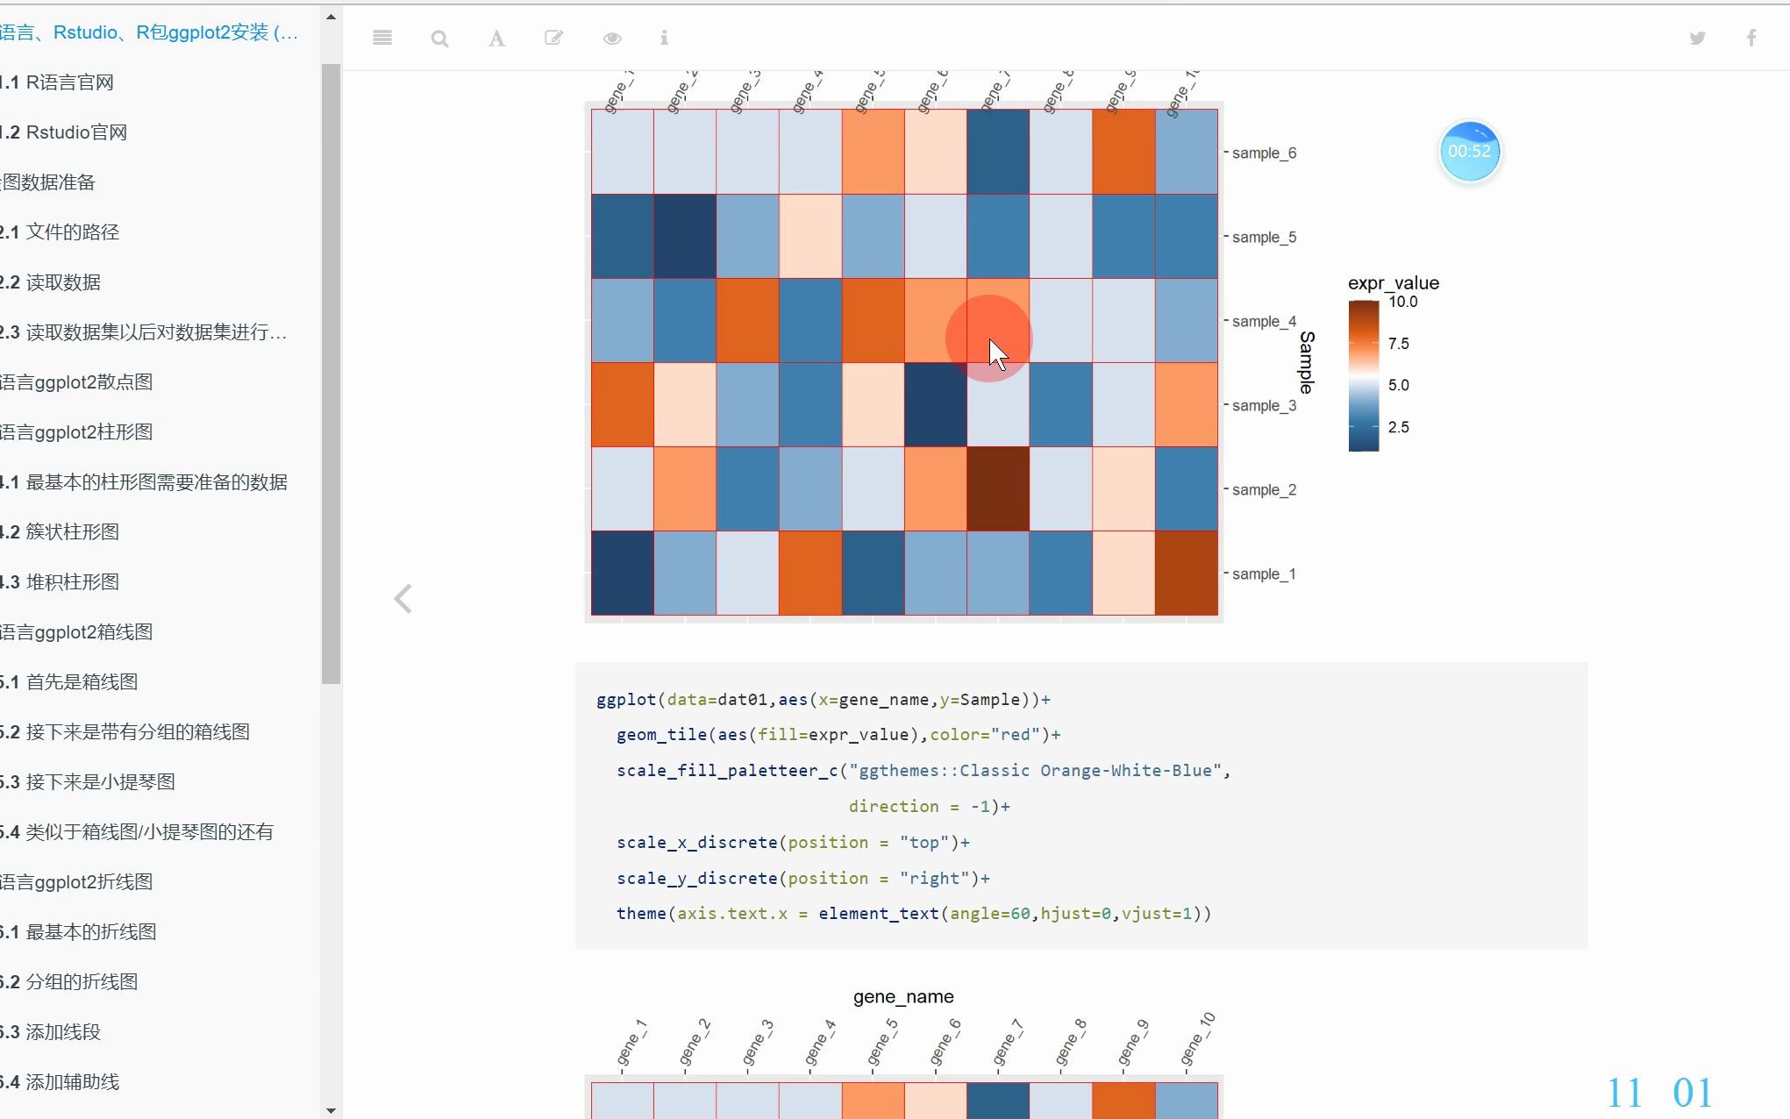Open the info icon in toolbar

(664, 38)
